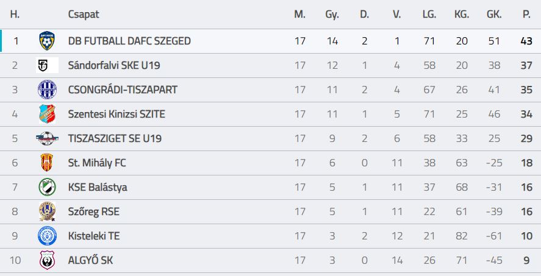Click the KSE Balástya round badge
This screenshot has width=541, height=276.
47,187
